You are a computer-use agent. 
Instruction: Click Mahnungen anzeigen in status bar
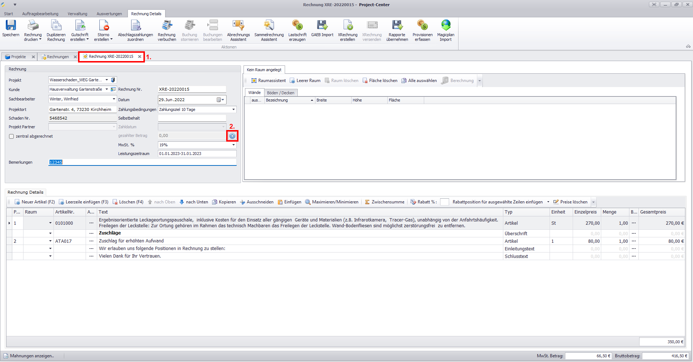29,356
